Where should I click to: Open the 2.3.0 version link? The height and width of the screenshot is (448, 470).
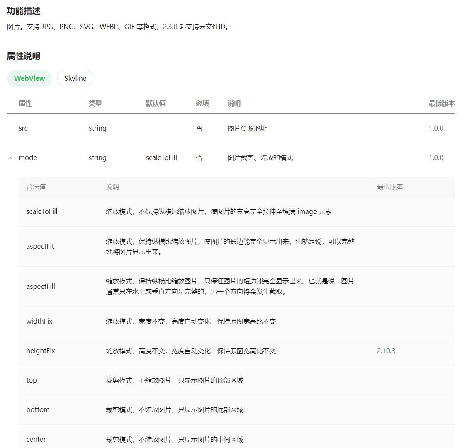(x=170, y=27)
